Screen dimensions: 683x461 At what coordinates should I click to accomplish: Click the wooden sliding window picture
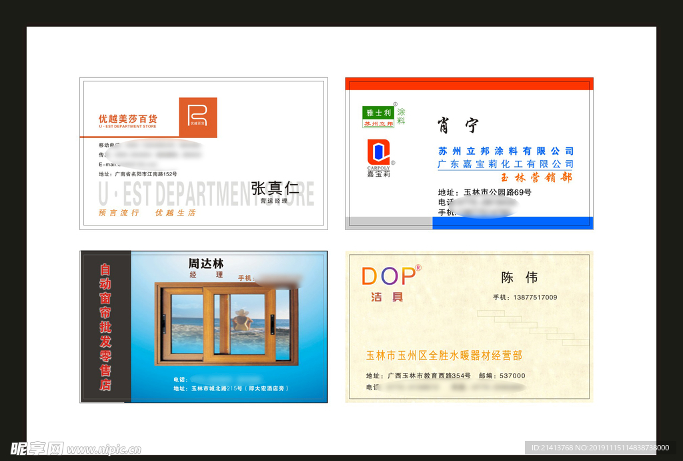pyautogui.click(x=227, y=324)
